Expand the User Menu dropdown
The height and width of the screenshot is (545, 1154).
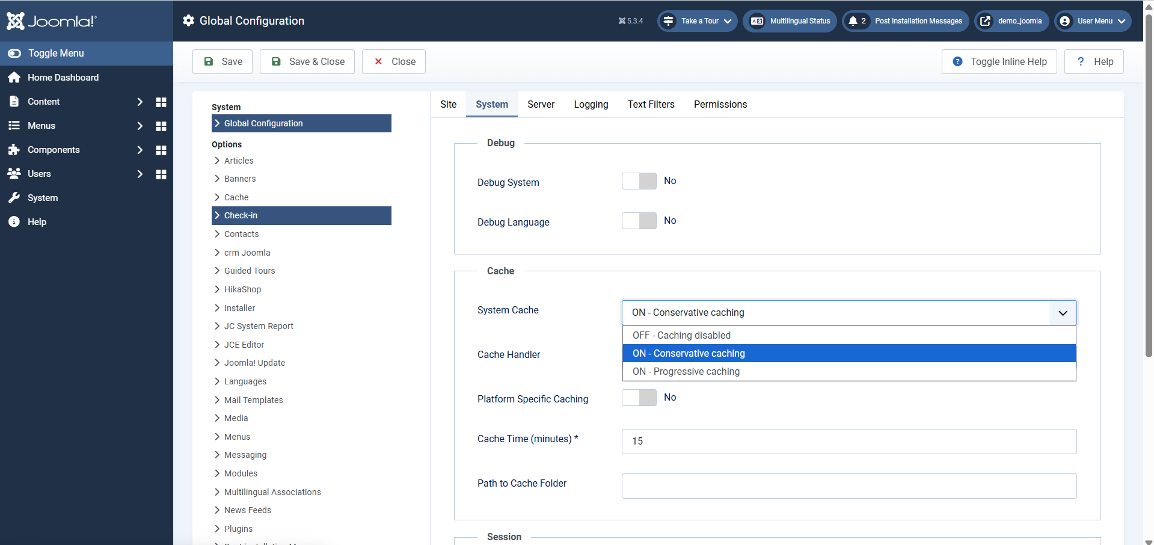point(1093,21)
